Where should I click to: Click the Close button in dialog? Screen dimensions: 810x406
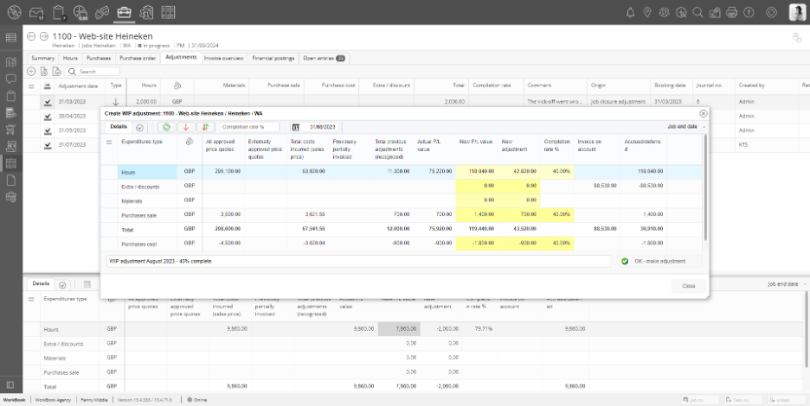(x=688, y=285)
